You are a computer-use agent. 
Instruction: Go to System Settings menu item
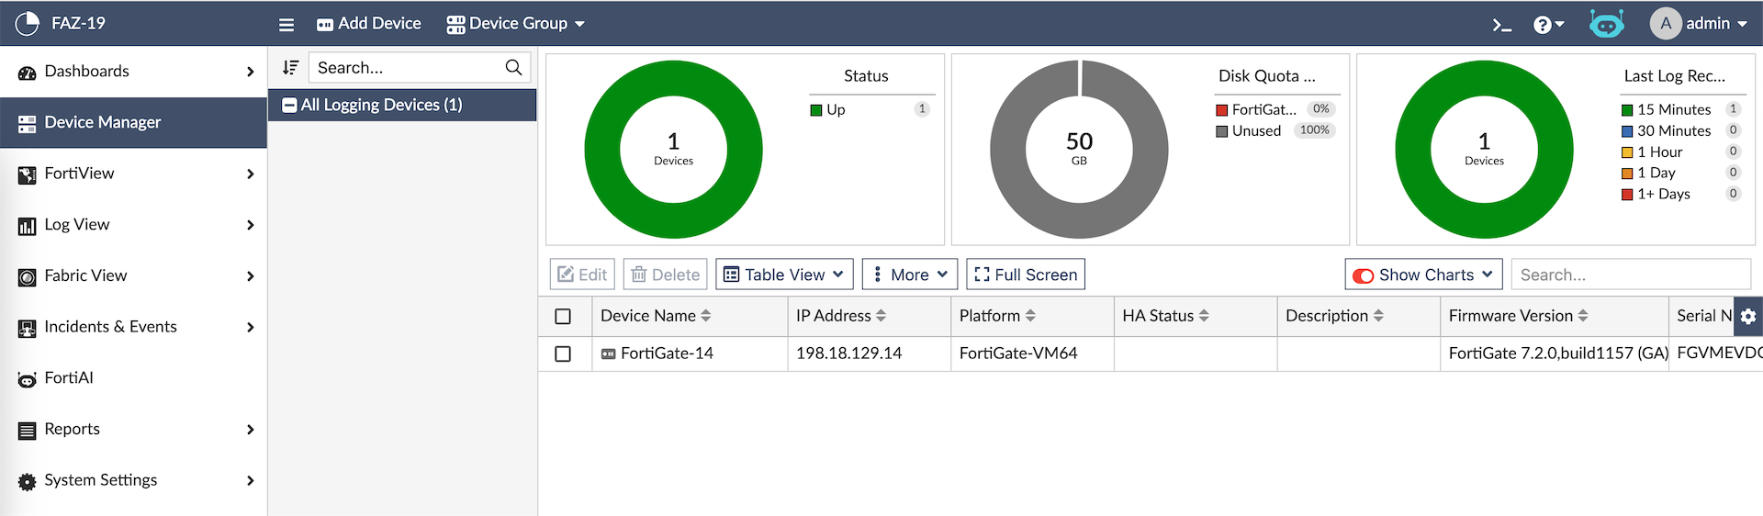pos(101,480)
